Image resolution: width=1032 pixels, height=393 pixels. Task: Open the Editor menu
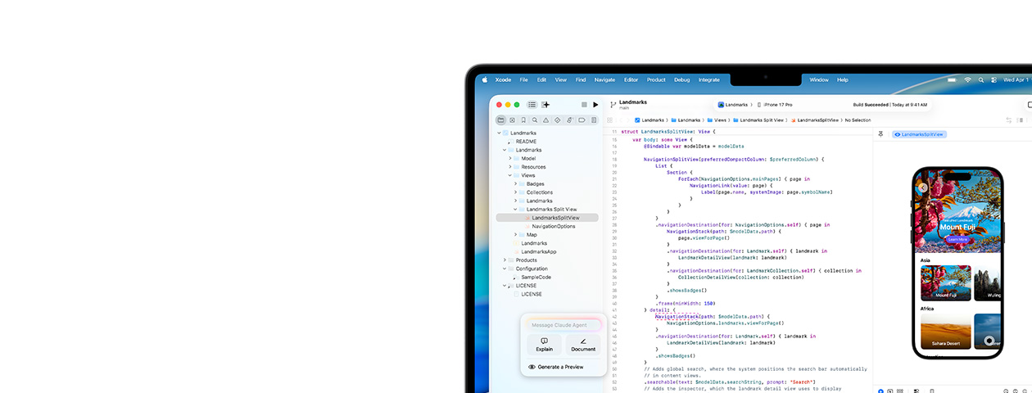pyautogui.click(x=631, y=79)
